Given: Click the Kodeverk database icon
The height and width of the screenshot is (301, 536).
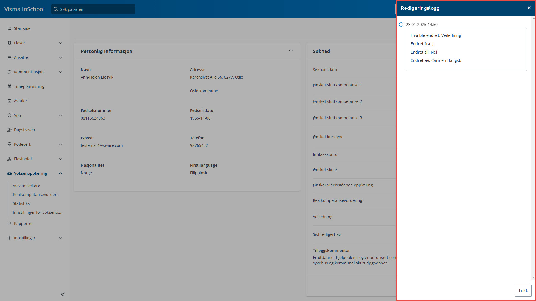Looking at the screenshot, I should [x=9, y=144].
